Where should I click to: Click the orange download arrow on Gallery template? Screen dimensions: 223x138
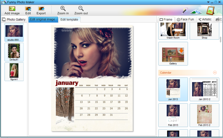[181, 51]
